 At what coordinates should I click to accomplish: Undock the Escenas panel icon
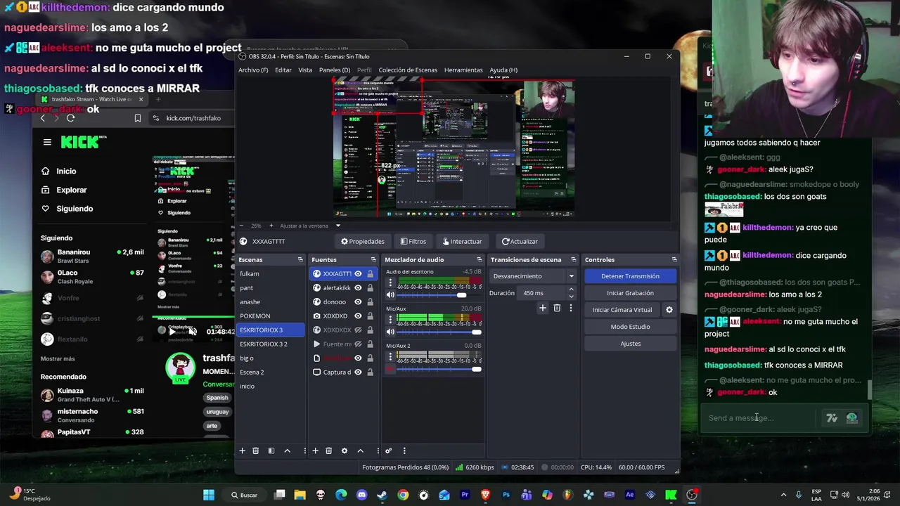coord(300,259)
